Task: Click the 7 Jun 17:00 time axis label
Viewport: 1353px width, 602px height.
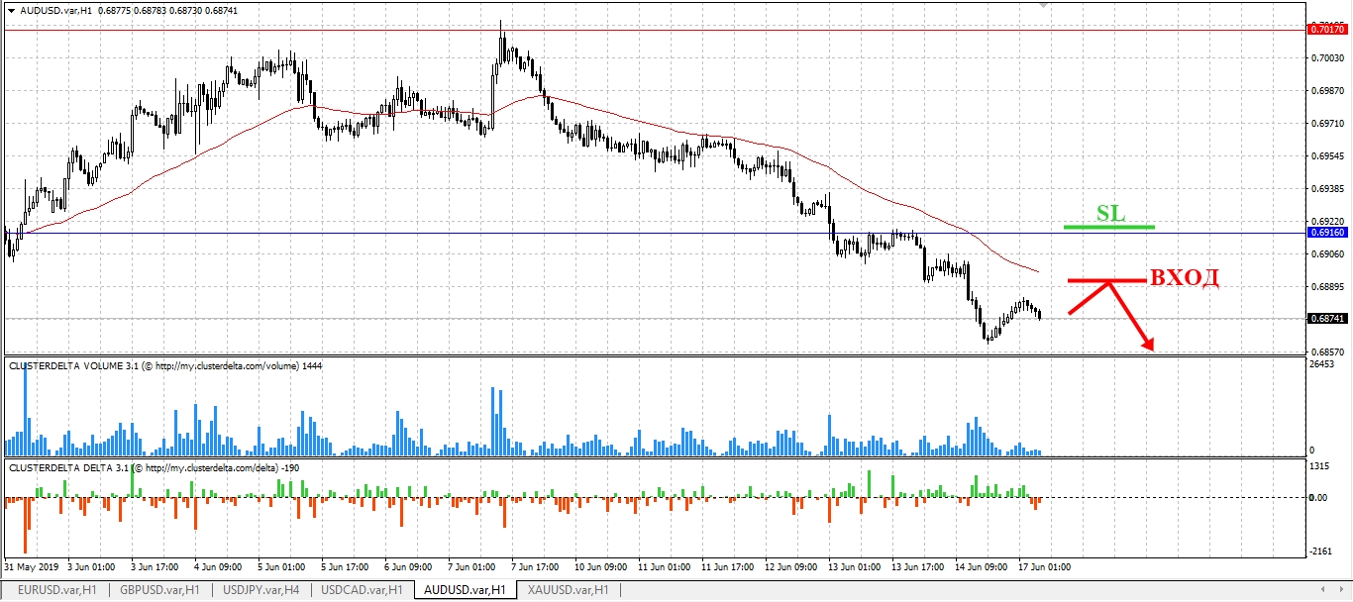Action: tap(536, 567)
